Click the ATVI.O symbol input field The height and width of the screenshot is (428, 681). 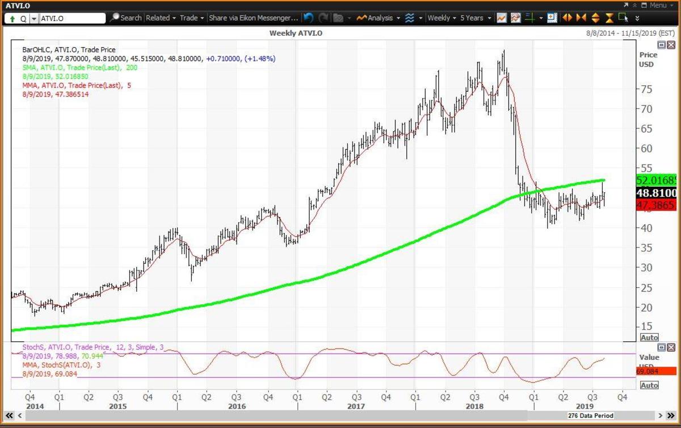(72, 18)
